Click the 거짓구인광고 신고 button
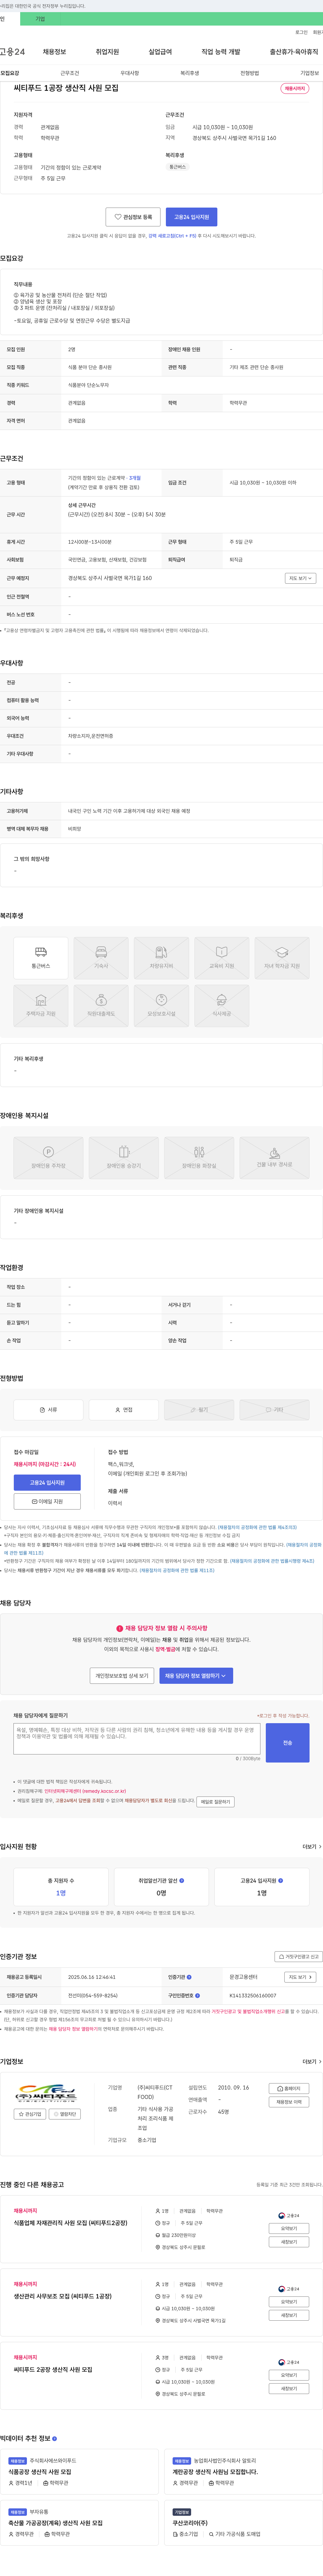Viewport: 323px width, 2576px height. tap(299, 1956)
